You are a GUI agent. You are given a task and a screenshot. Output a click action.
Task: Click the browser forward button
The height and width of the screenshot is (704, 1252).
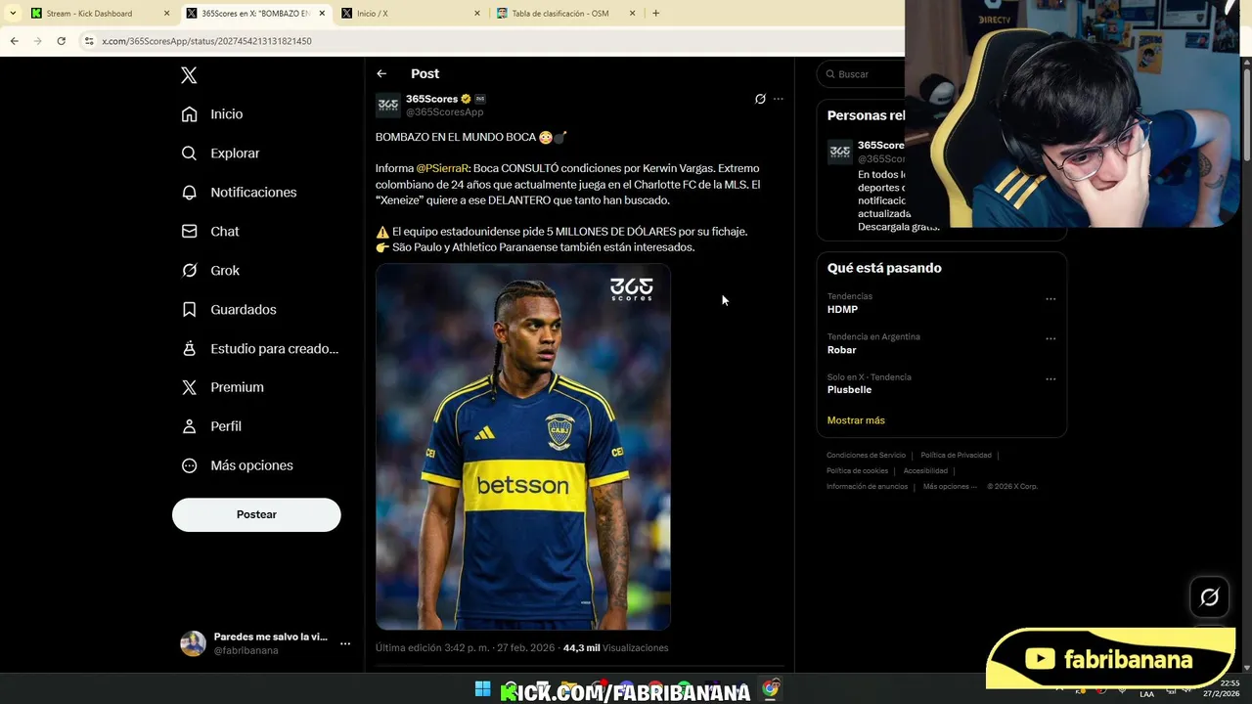pos(37,41)
